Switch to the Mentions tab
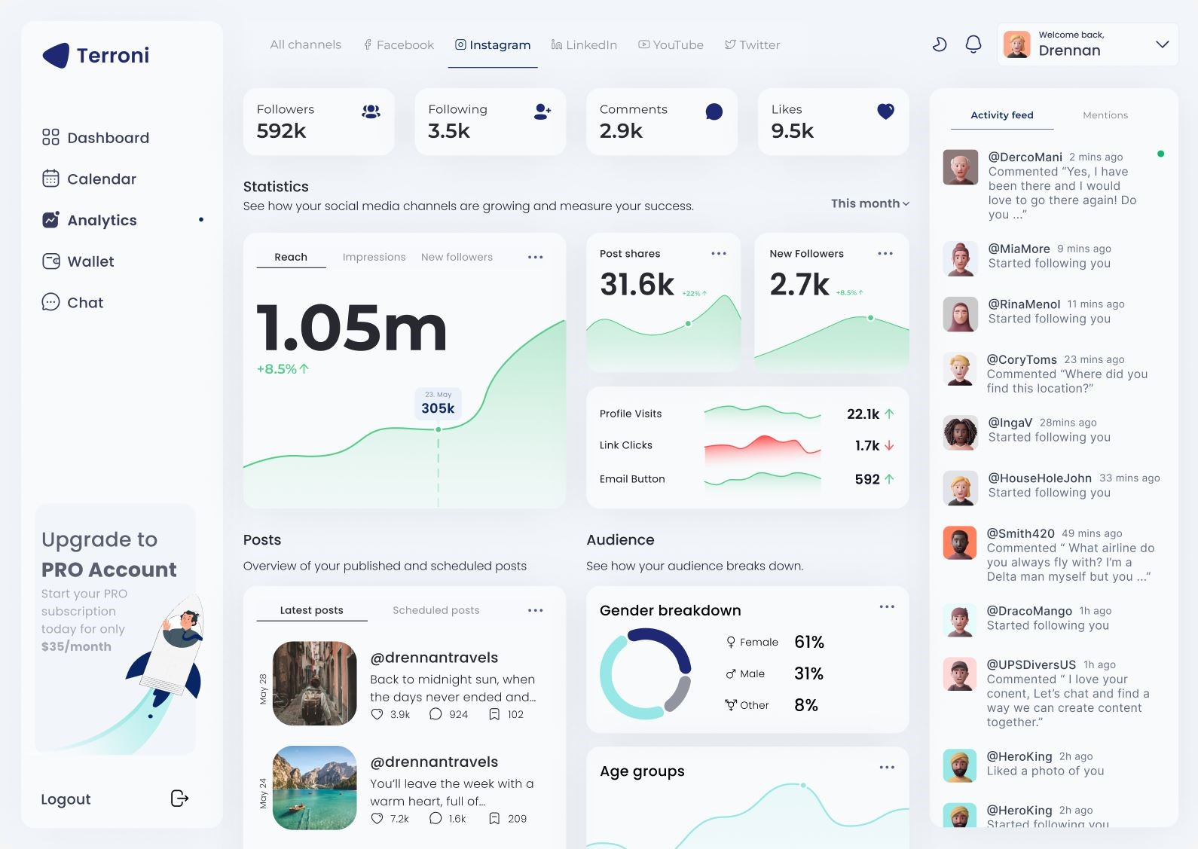 pyautogui.click(x=1105, y=115)
